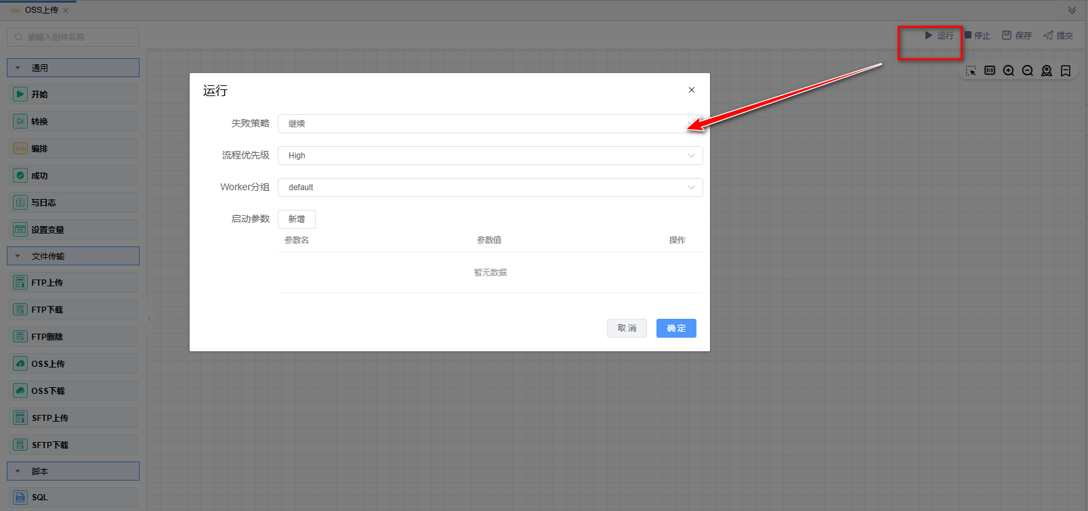Screen dimensions: 1088x511
Task: Switch to the OSS上传 tab
Action: 41,10
